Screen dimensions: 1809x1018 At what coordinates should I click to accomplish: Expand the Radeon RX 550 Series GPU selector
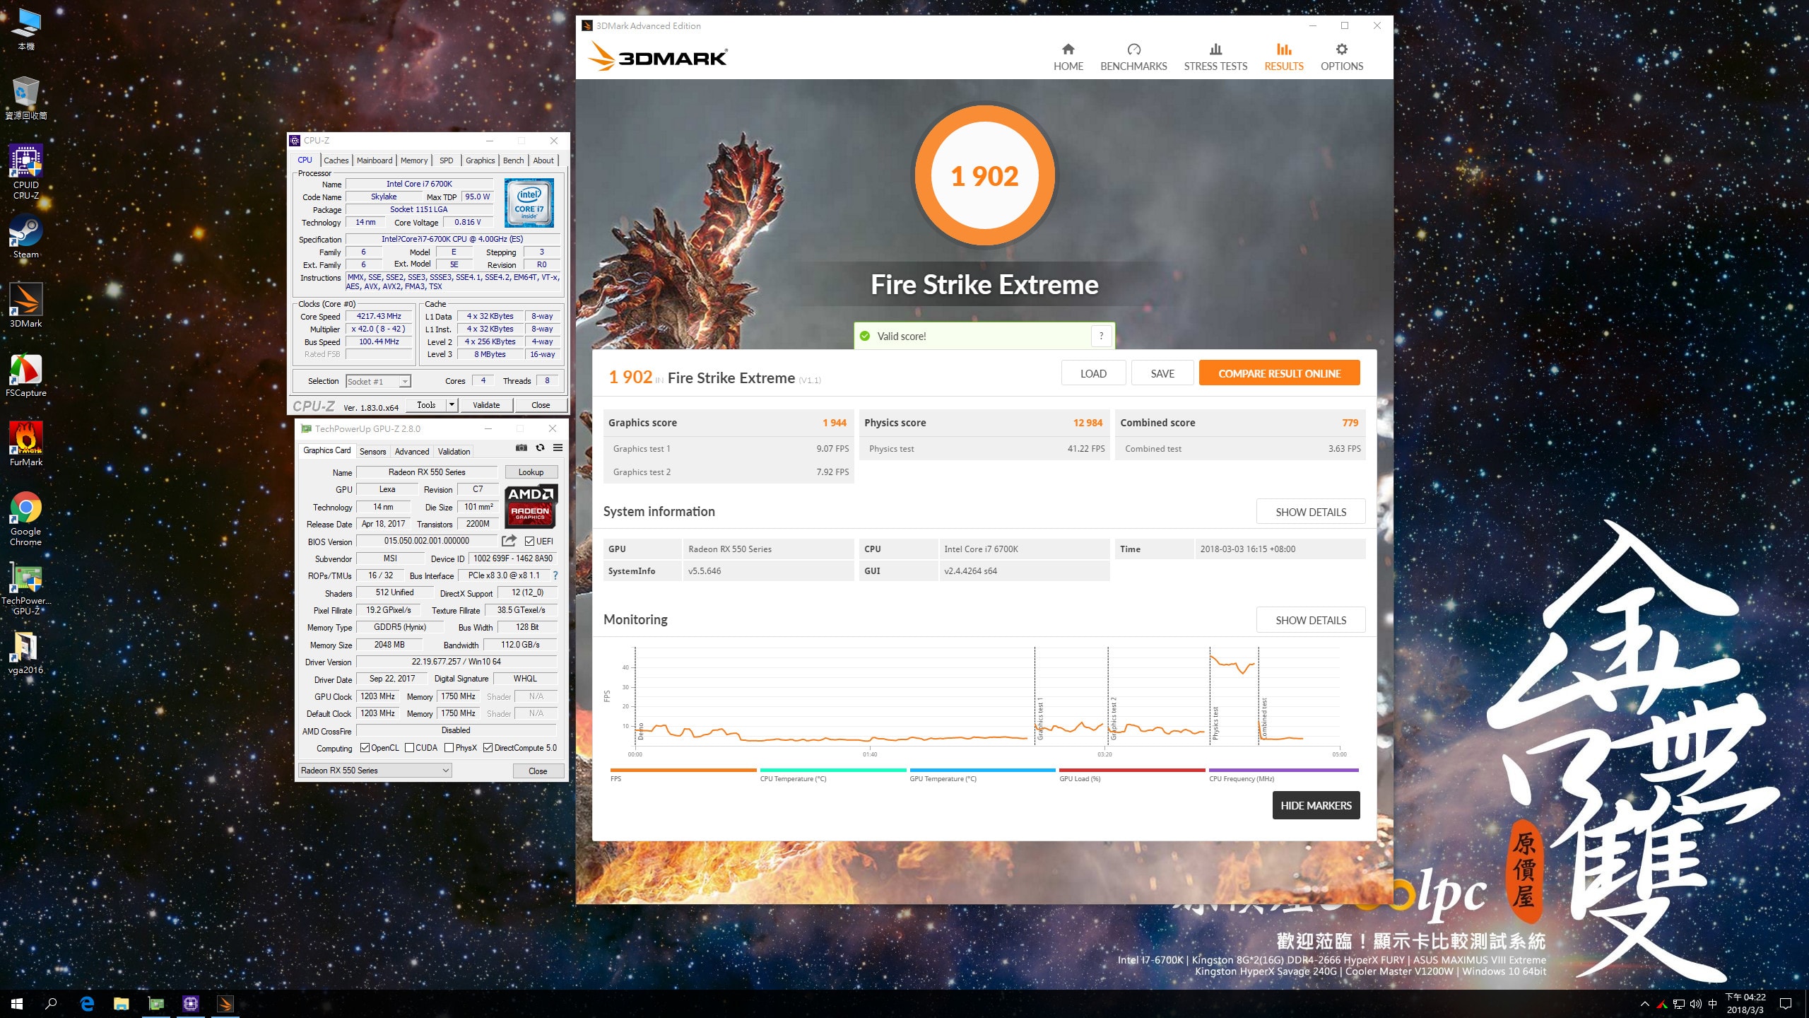[x=375, y=771]
